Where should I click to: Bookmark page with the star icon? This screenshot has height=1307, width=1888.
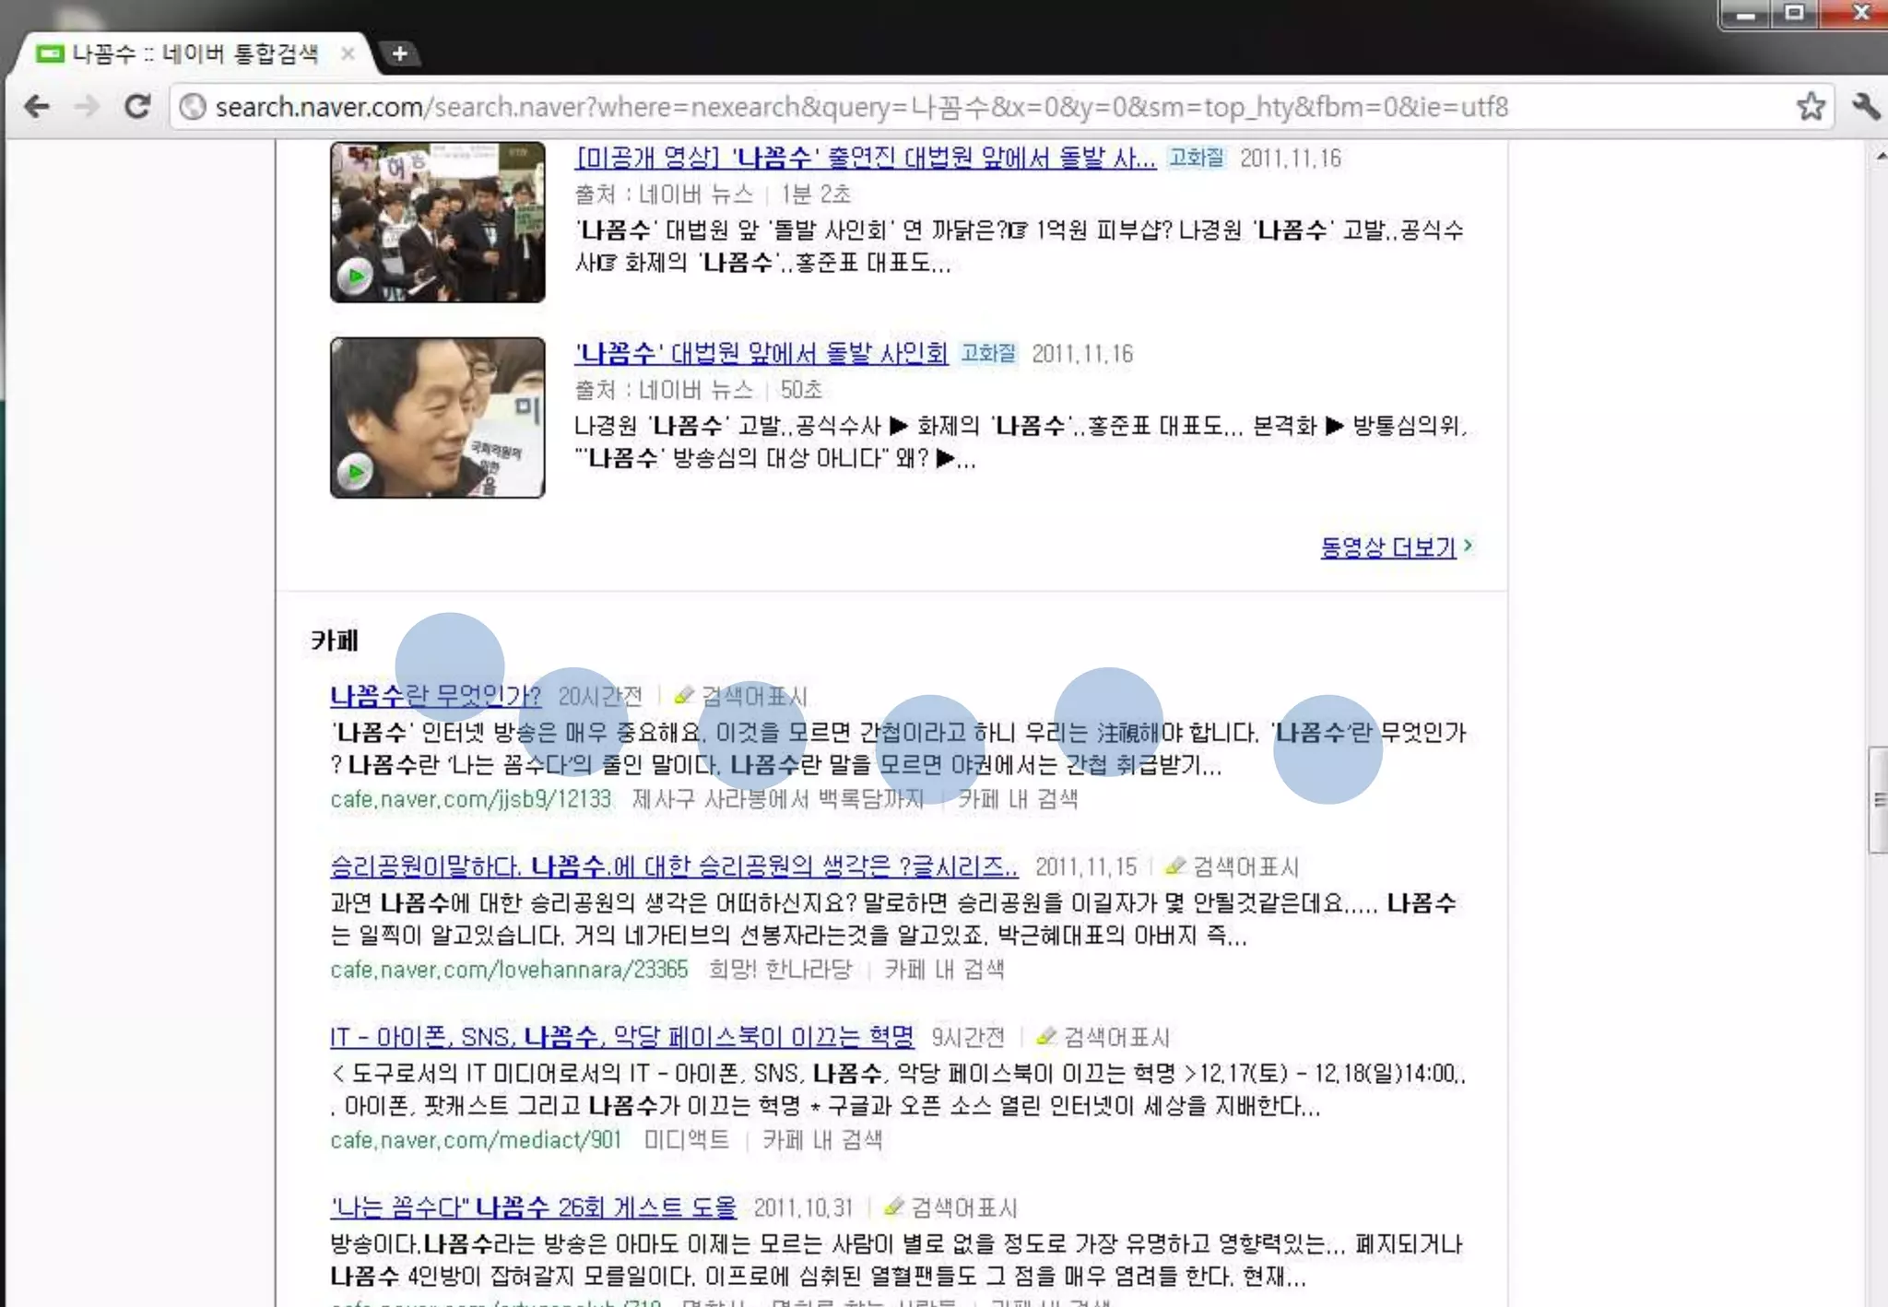[1811, 107]
